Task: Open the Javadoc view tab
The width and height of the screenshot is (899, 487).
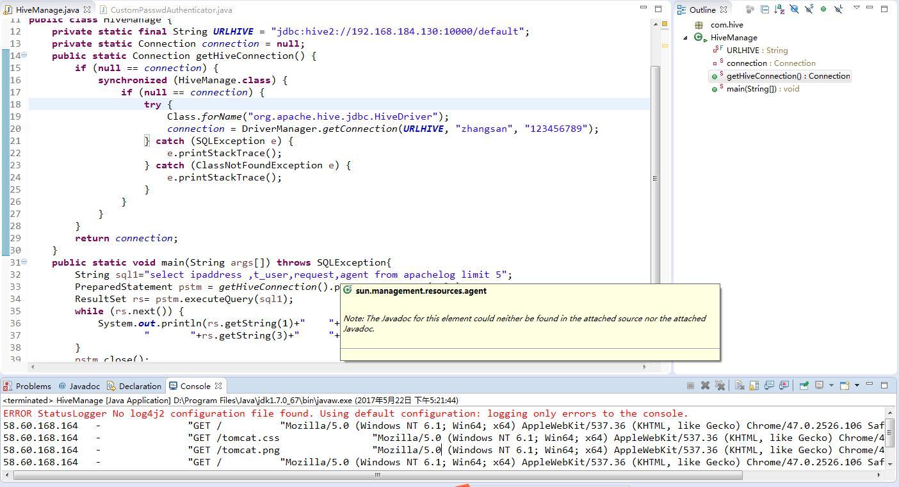Action: coord(79,386)
